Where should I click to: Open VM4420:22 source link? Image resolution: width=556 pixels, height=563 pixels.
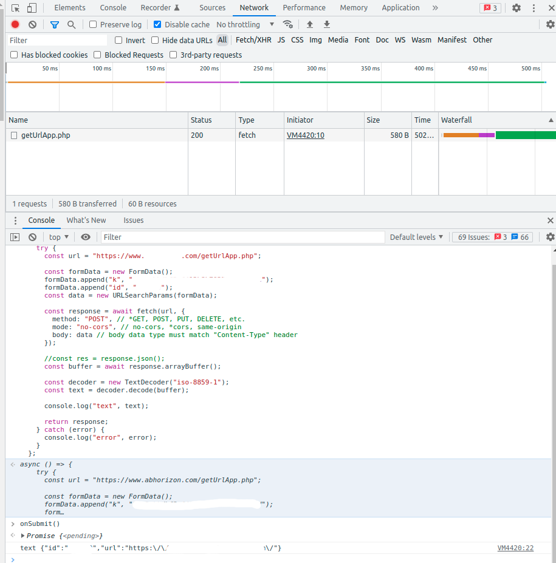tap(515, 548)
